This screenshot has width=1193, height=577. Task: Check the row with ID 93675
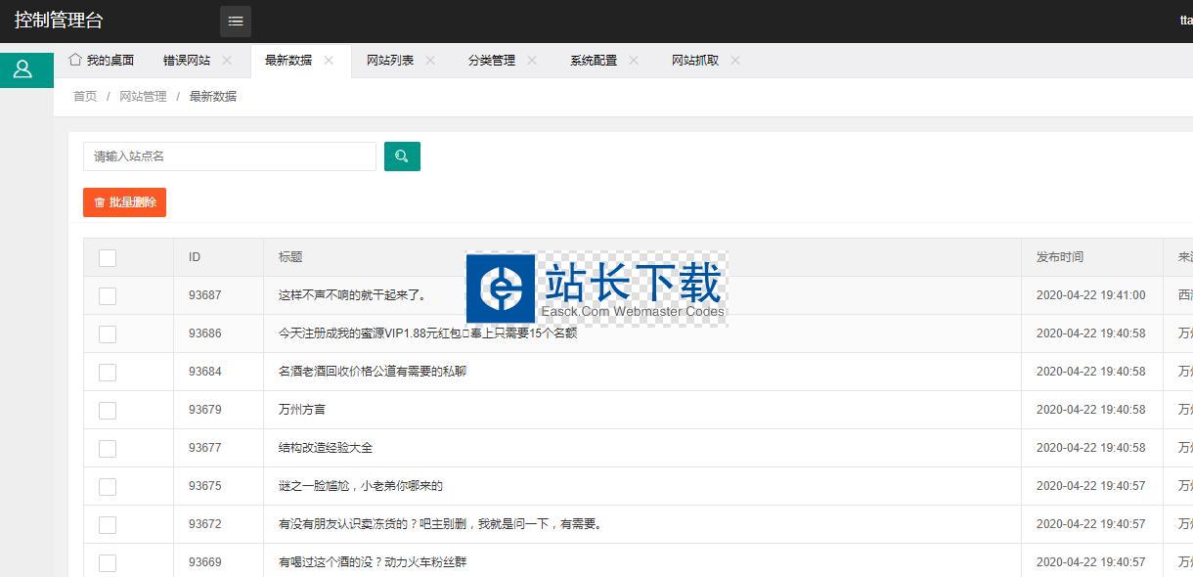108,487
